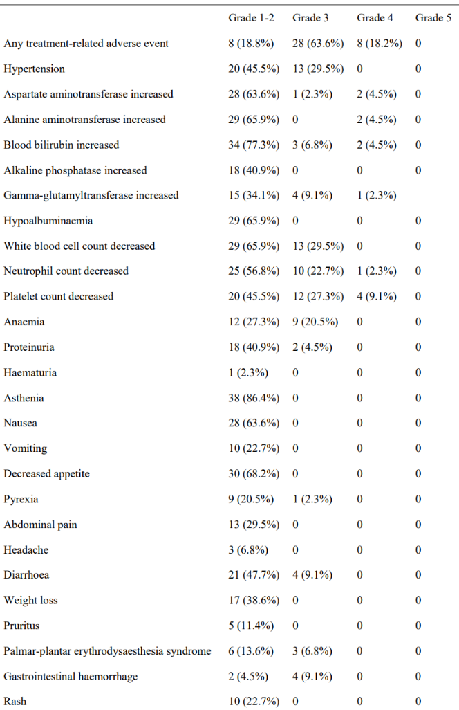Click the Hypoalbuminaemia row label
Viewport: 459px width, 710px height.
tap(48, 221)
